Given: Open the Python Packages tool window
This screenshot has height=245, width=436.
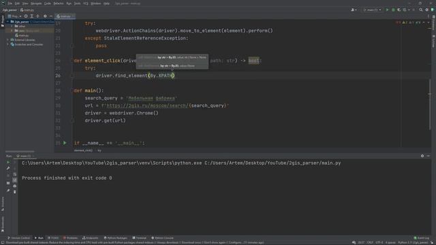Looking at the screenshot, I should [x=115, y=238].
